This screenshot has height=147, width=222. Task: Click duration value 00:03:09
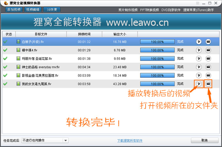[84, 75]
